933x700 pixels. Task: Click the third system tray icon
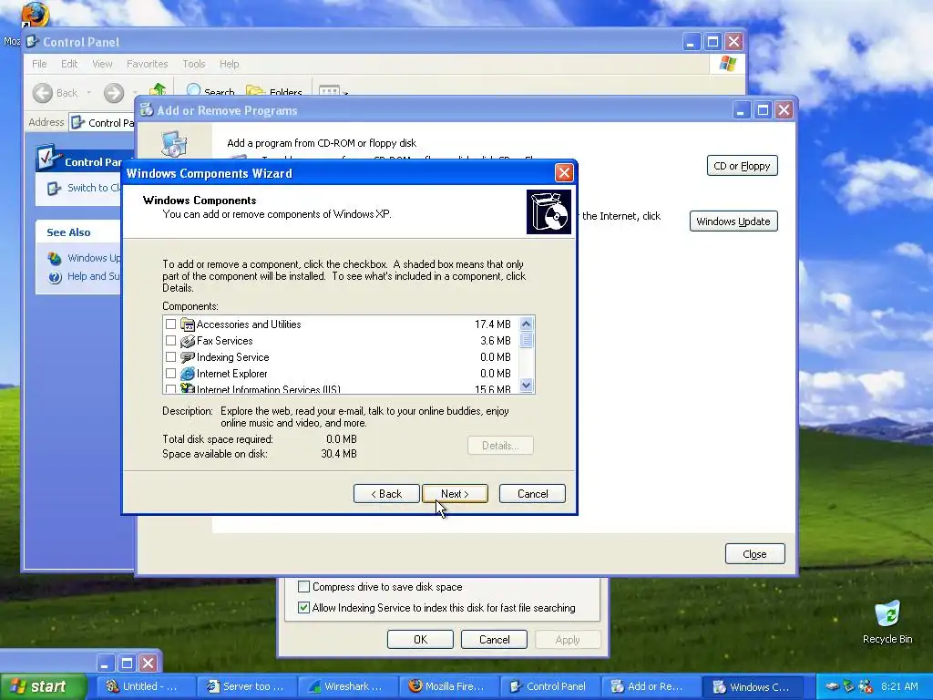866,686
